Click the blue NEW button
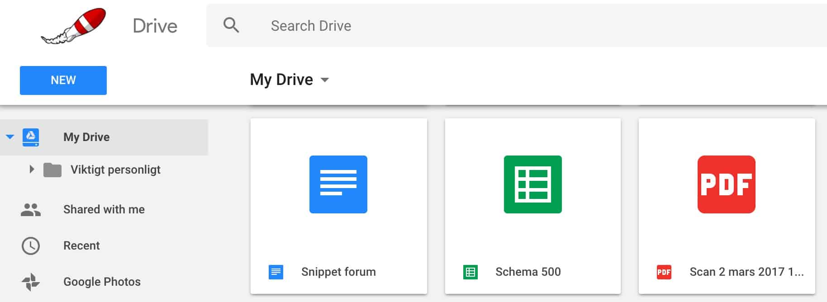827x302 pixels. coord(63,80)
